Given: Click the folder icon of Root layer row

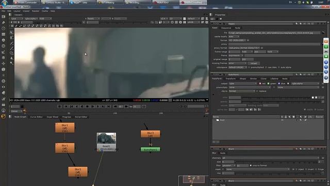Looking at the screenshot, I should [218, 120].
